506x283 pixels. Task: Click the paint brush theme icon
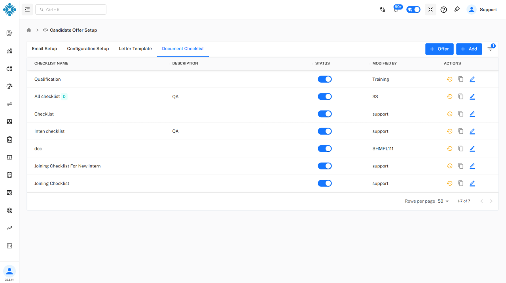(457, 9)
